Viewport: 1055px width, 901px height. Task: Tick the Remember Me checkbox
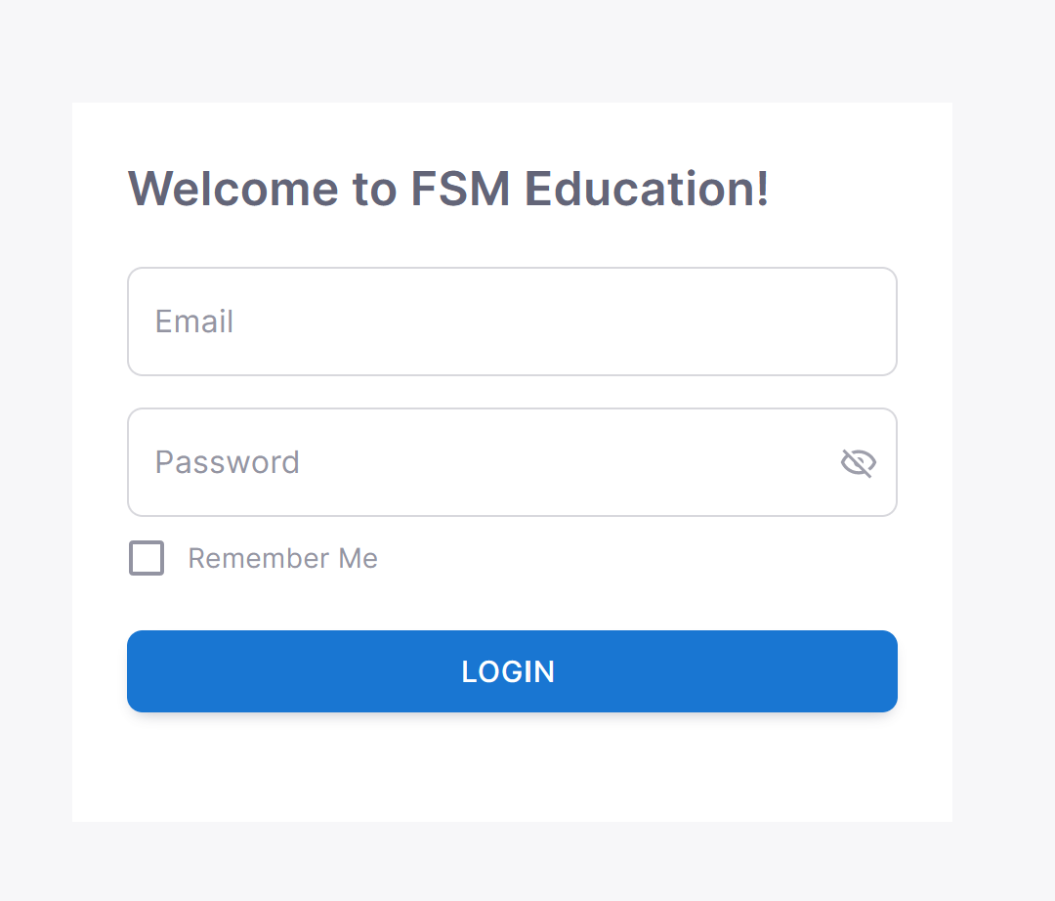click(x=147, y=558)
